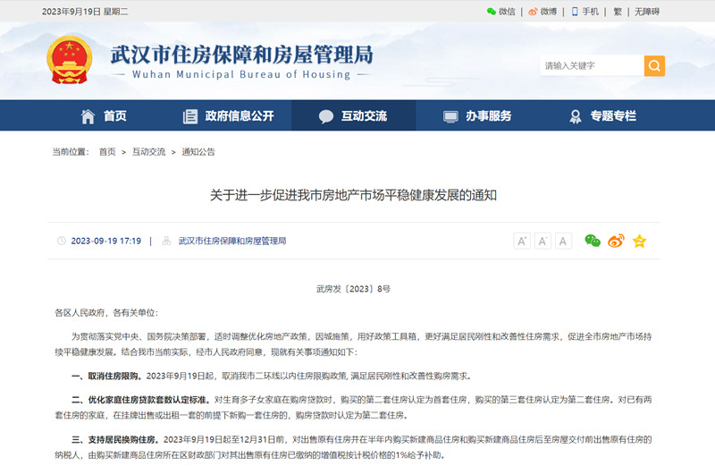
Task: Click the mobile phone icon in top bar
Action: (x=575, y=12)
